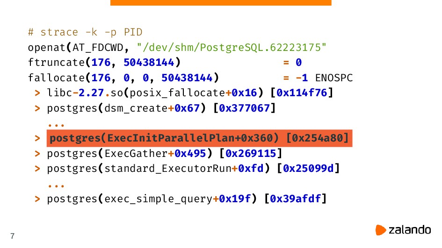Click the '-1 ENOSPC' error result
442x248 pixels.
[324, 78]
